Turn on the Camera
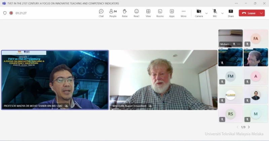The height and width of the screenshot is (141, 269). (x=199, y=13)
